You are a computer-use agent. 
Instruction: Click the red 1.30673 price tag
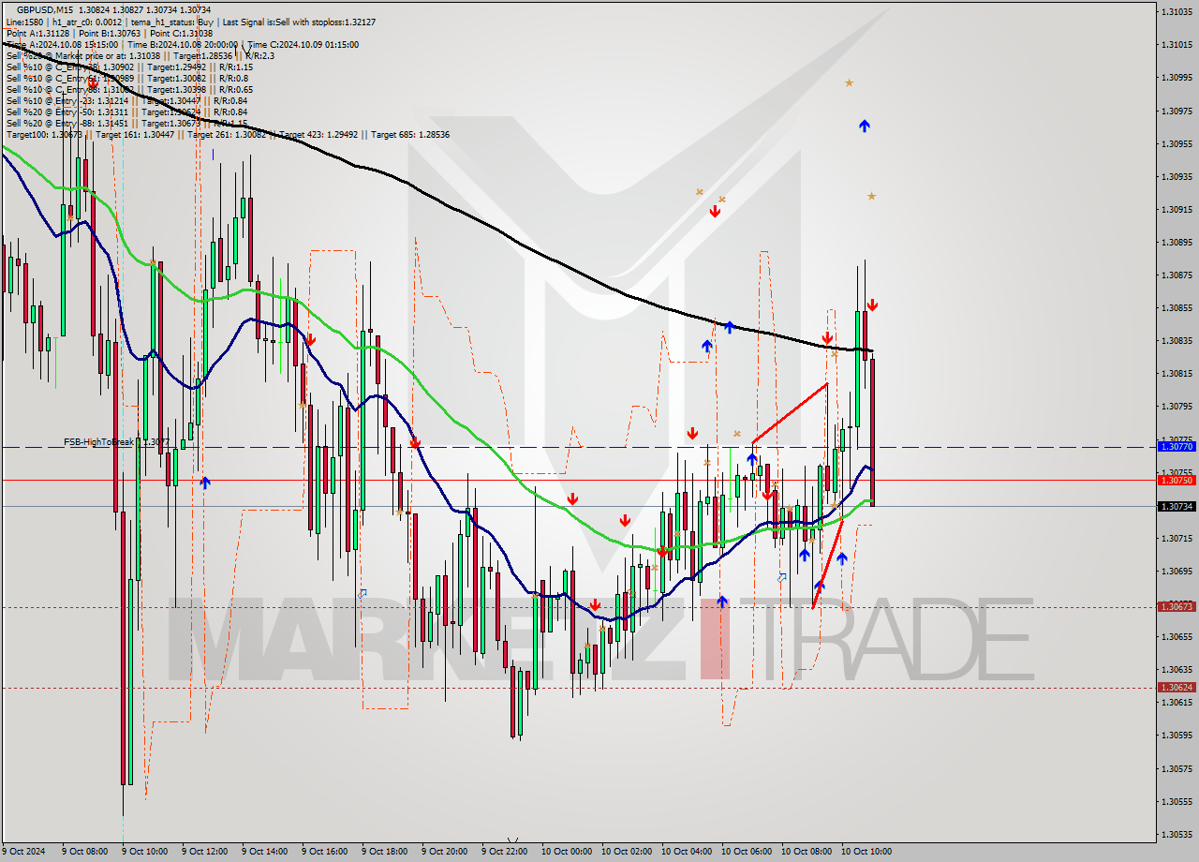(1177, 606)
